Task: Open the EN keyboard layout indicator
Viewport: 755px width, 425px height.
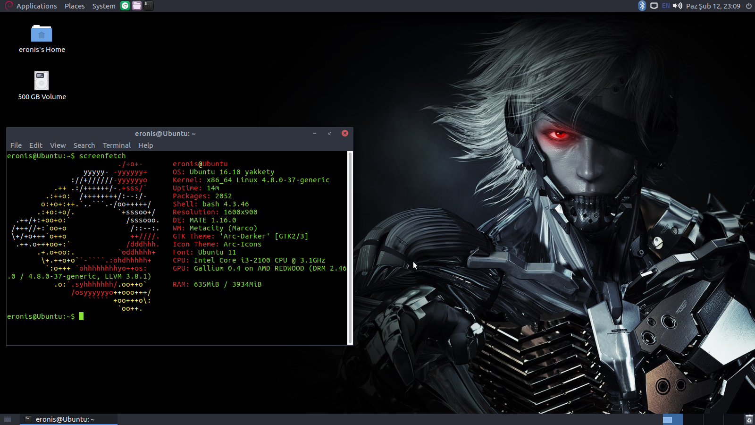Action: click(x=666, y=6)
